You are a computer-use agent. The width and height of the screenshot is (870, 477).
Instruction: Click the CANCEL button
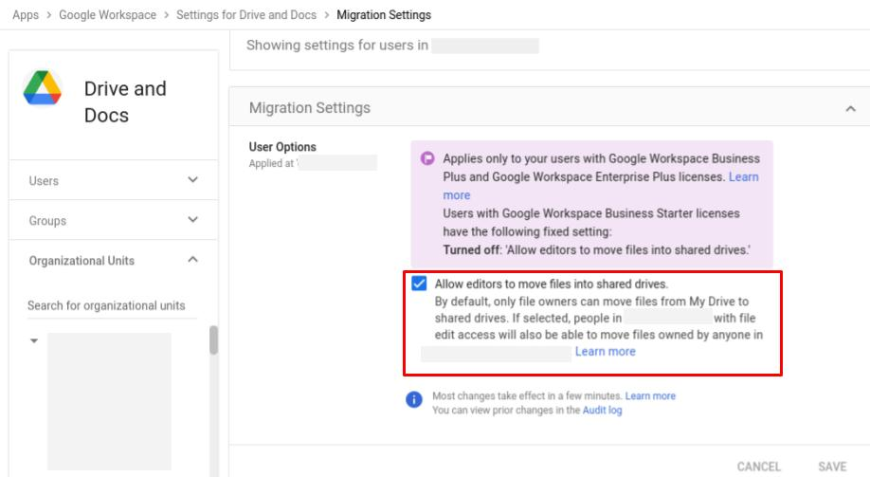758,467
